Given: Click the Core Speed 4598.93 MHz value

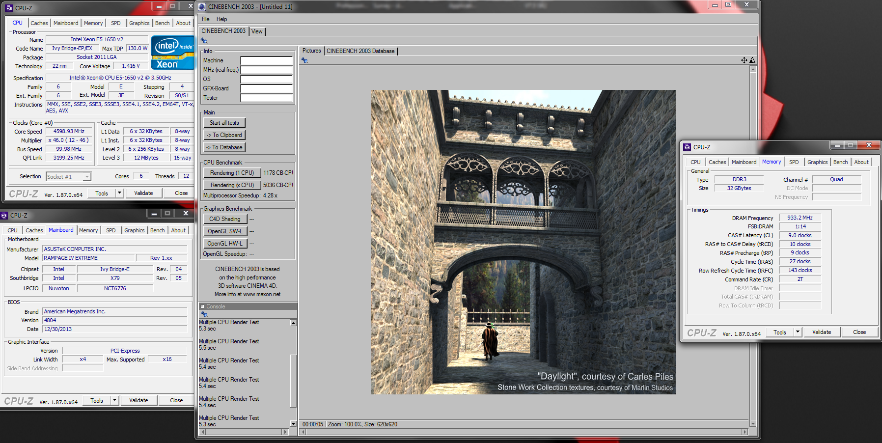Looking at the screenshot, I should [69, 131].
